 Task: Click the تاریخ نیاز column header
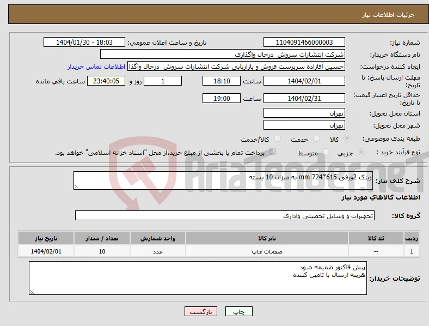click(46, 238)
